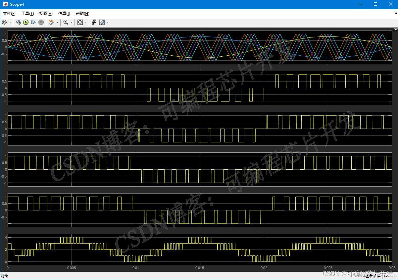Click the gray stop simulation button
This screenshot has height=280, width=398.
tap(41, 22)
